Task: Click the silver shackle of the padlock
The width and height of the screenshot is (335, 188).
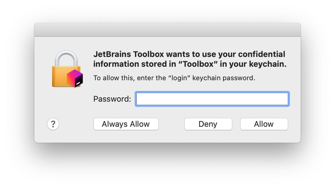Action: (x=66, y=59)
